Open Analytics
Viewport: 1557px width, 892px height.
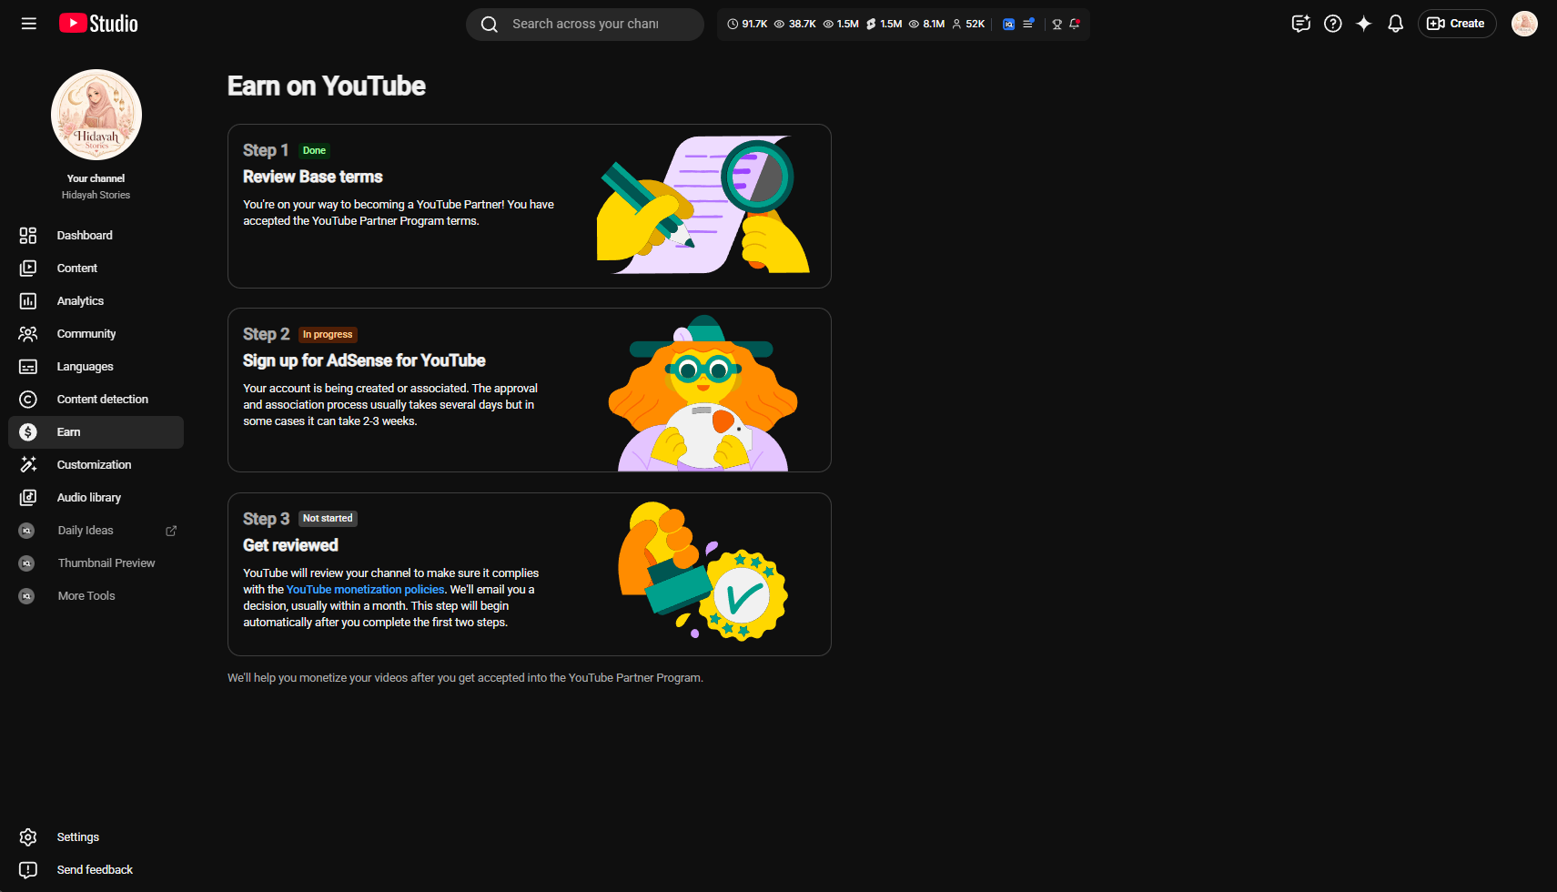click(x=96, y=301)
